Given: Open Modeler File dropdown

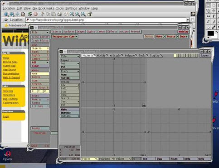Looking at the screenshot, I should [x=70, y=56].
